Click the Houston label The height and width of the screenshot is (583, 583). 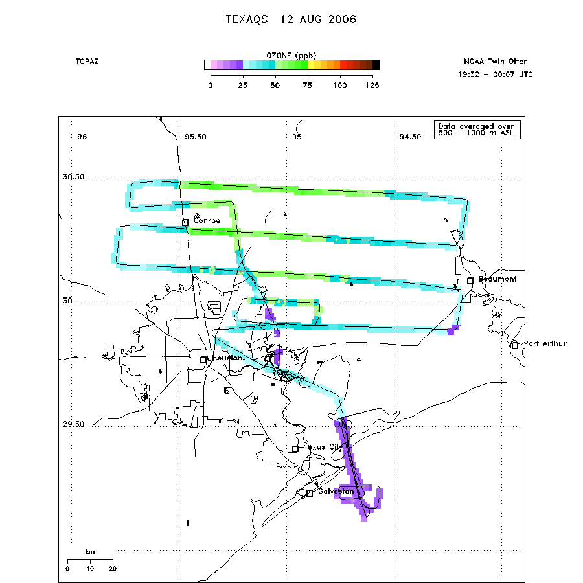pos(227,358)
